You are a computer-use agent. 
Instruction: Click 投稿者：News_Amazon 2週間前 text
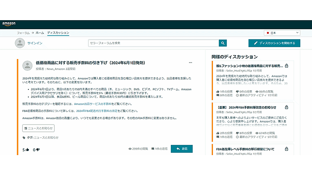point(55,69)
